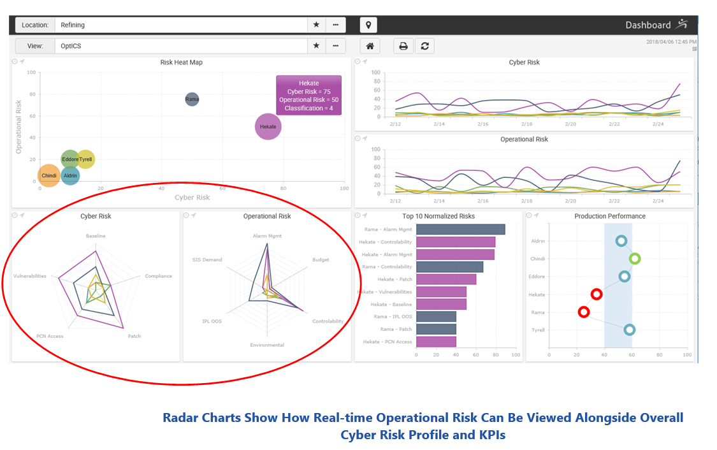Viewport: 717px width, 450px height.
Task: Favorite the OptICS view with the star
Action: tap(316, 46)
